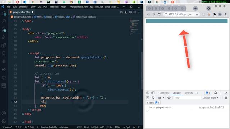
Task: Open the issues counter badge in DevTools
Action: (208, 93)
